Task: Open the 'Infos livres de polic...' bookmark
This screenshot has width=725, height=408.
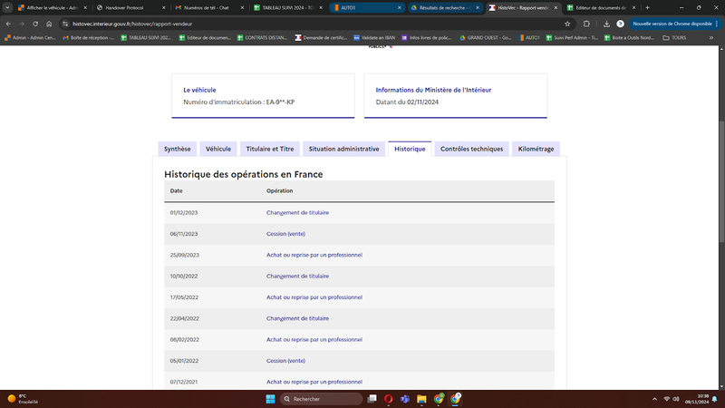Action: pyautogui.click(x=426, y=37)
